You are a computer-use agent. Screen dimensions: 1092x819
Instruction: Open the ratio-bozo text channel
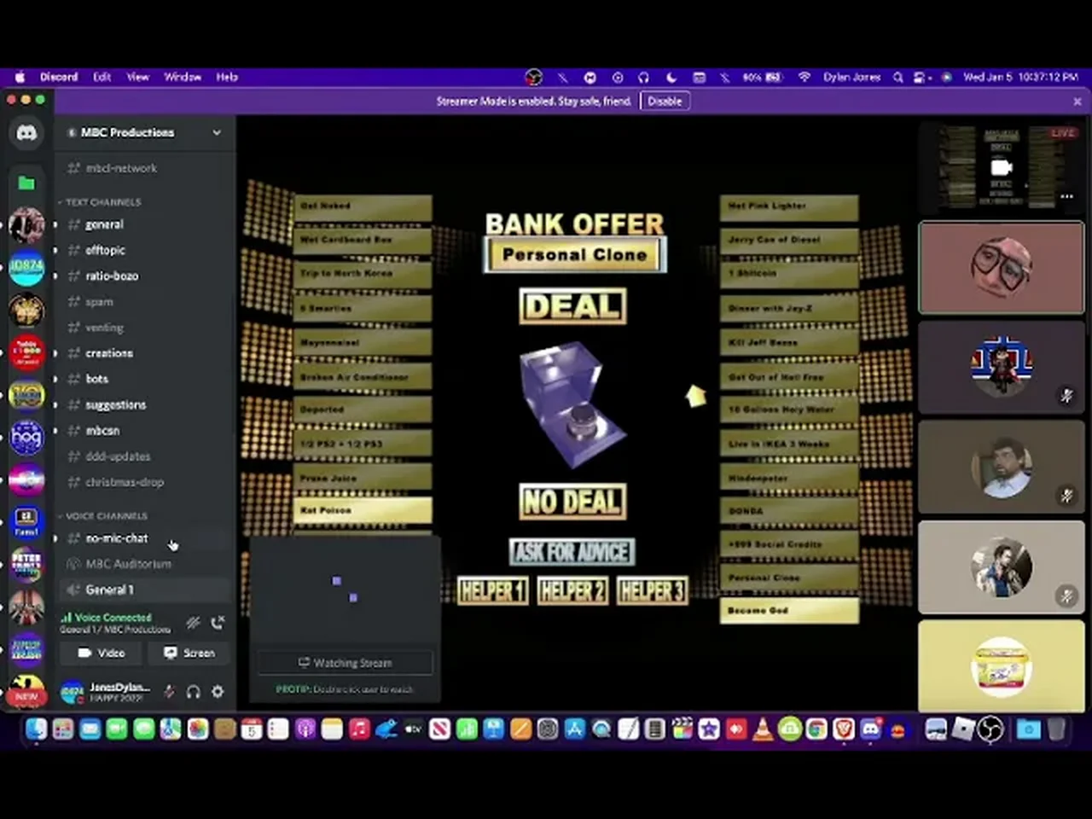[112, 276]
